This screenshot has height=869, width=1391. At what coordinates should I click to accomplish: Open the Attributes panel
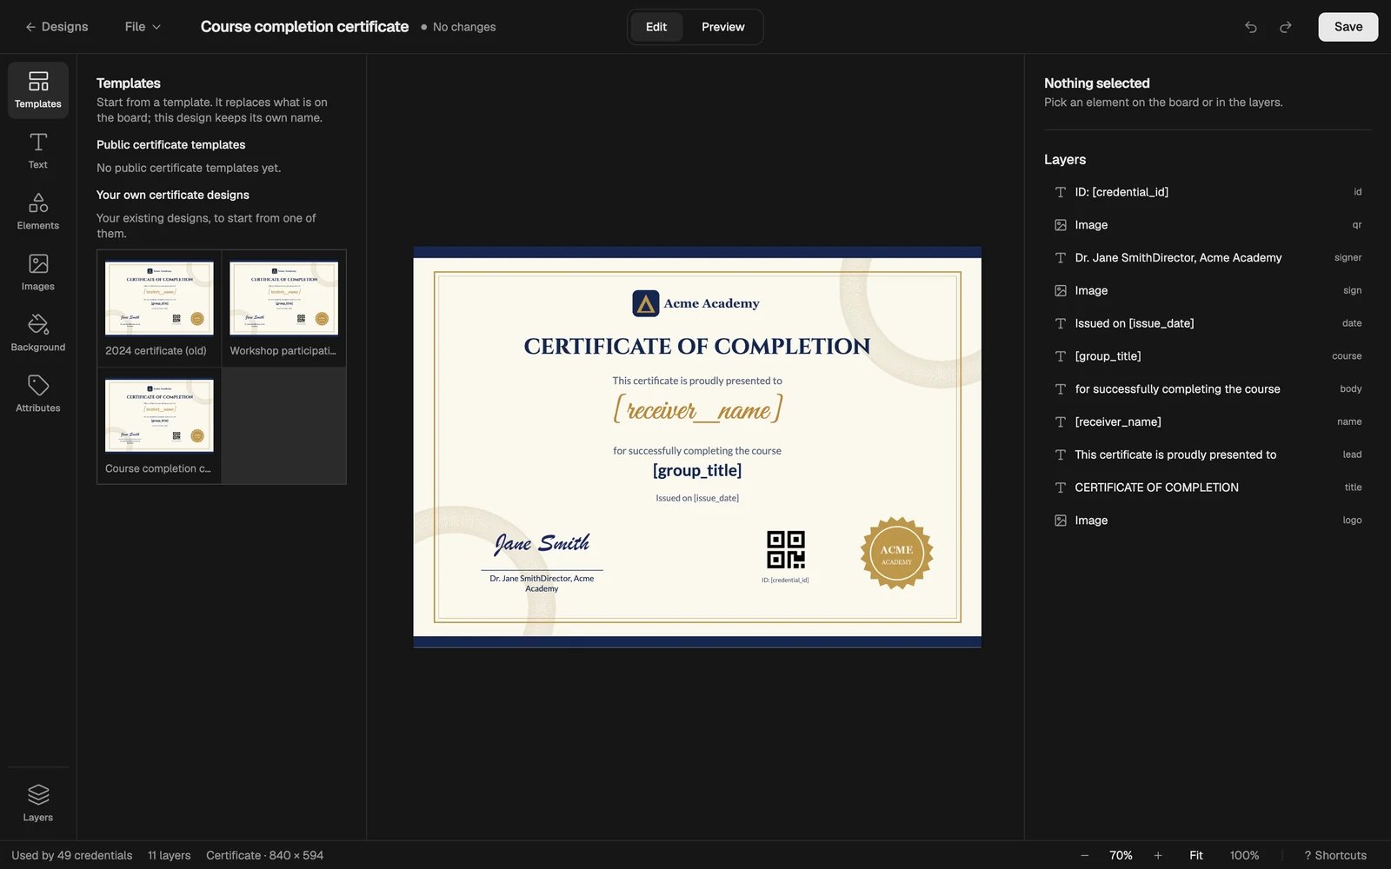[38, 395]
